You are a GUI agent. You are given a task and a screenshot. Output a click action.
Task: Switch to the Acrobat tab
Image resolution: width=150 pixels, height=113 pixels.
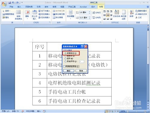point(83,7)
